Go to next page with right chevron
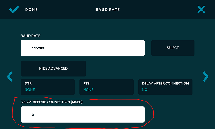The height and width of the screenshot is (129, 215). pos(205,76)
